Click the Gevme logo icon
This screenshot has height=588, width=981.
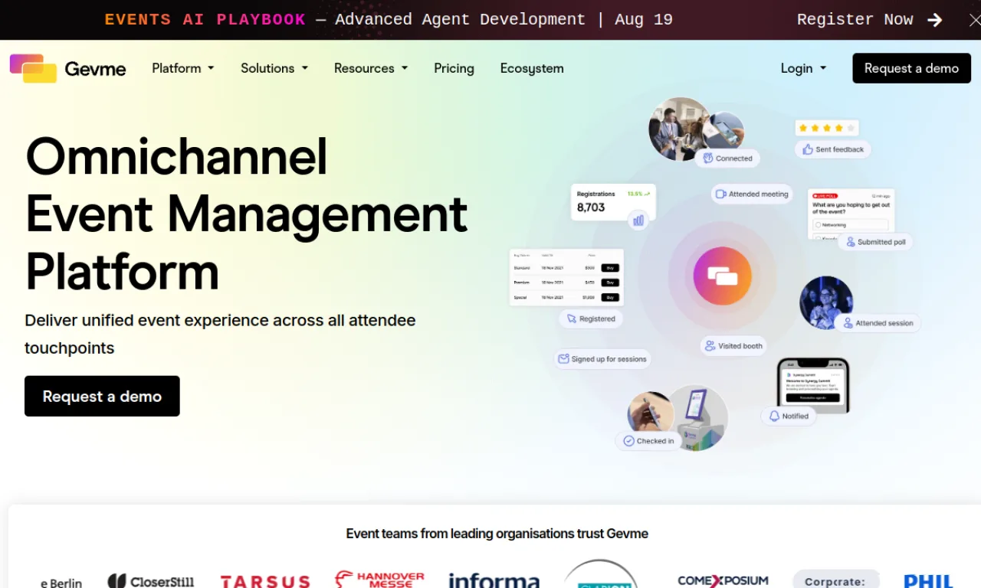tap(33, 68)
